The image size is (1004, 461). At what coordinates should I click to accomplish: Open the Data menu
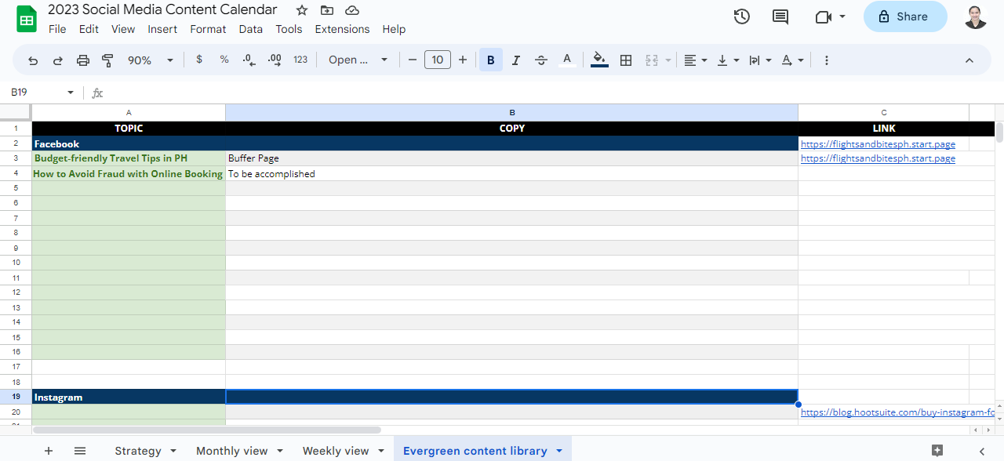coord(251,29)
